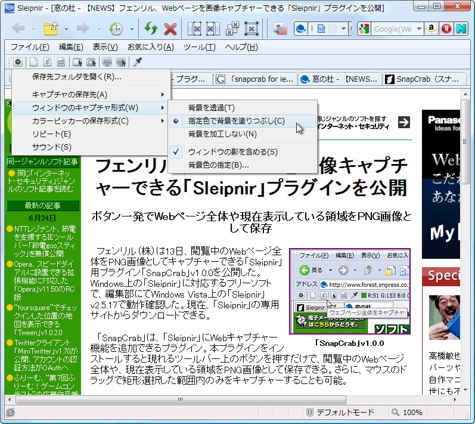Open the Opera スピードダイアル article link
475x424 pixels.
(44, 280)
